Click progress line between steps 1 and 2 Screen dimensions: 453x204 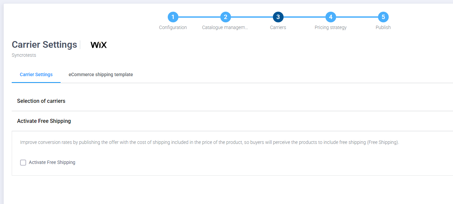tap(199, 17)
